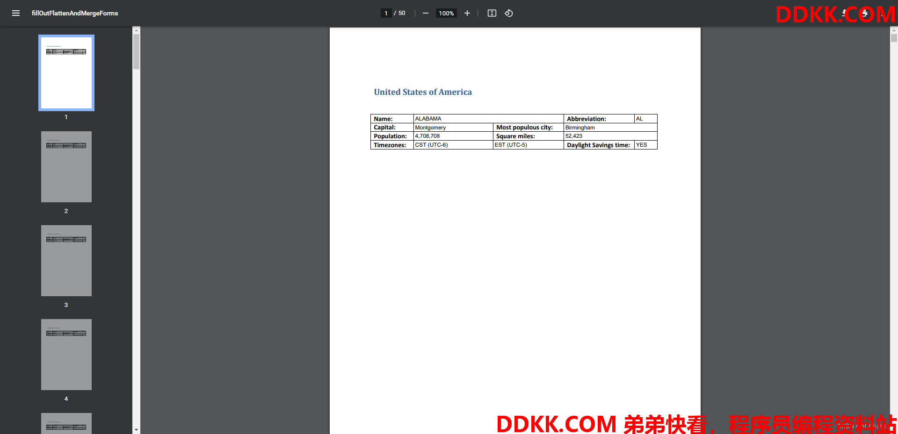Rotate the document with the rotate icon
Viewport: 898px width, 434px height.
tap(509, 13)
